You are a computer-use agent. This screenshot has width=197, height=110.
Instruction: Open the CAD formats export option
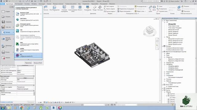28,14
